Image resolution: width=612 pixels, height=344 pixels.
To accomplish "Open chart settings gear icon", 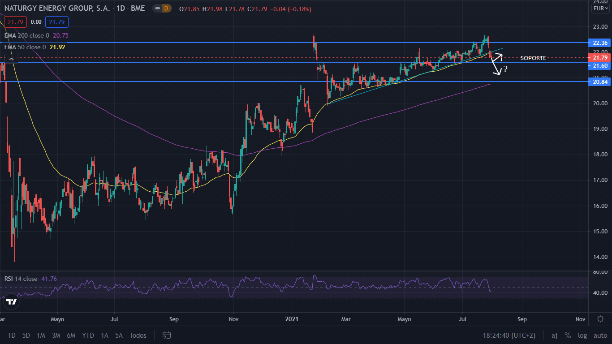I will 600,319.
